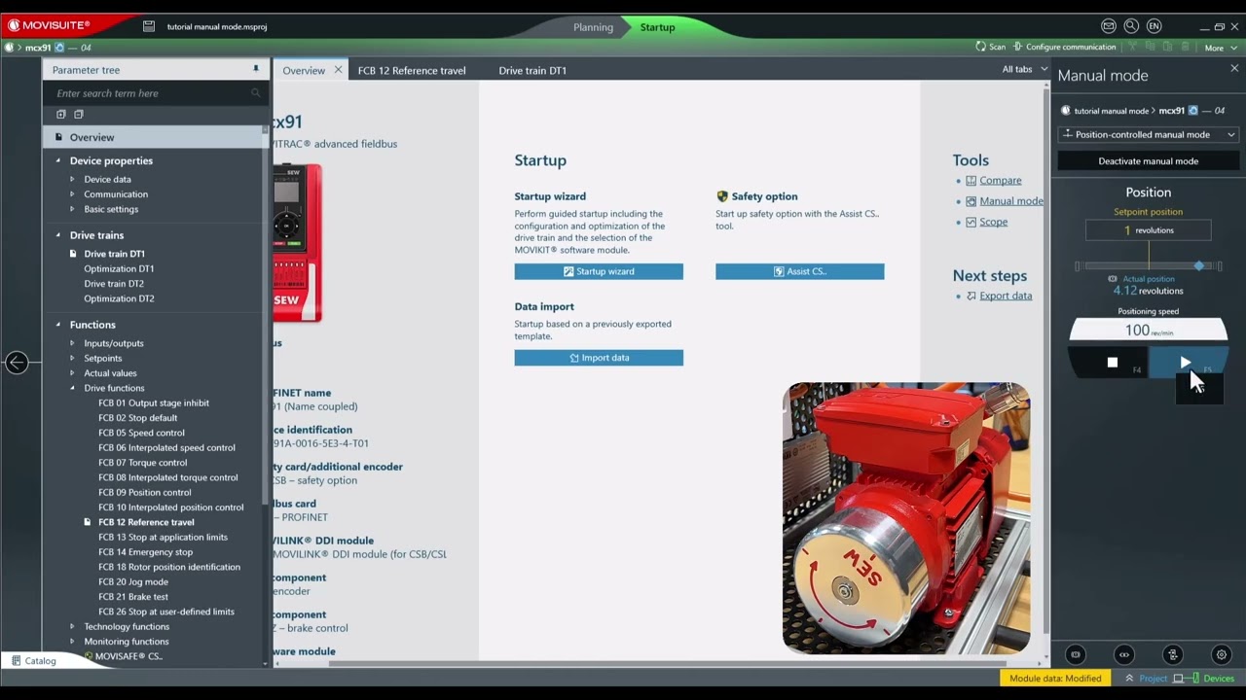Expand the Communication node
This screenshot has width=1246, height=700.
tap(72, 194)
